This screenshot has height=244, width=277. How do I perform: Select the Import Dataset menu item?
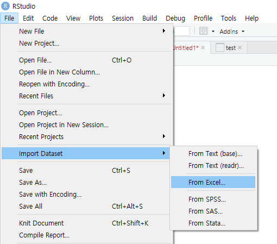point(86,153)
